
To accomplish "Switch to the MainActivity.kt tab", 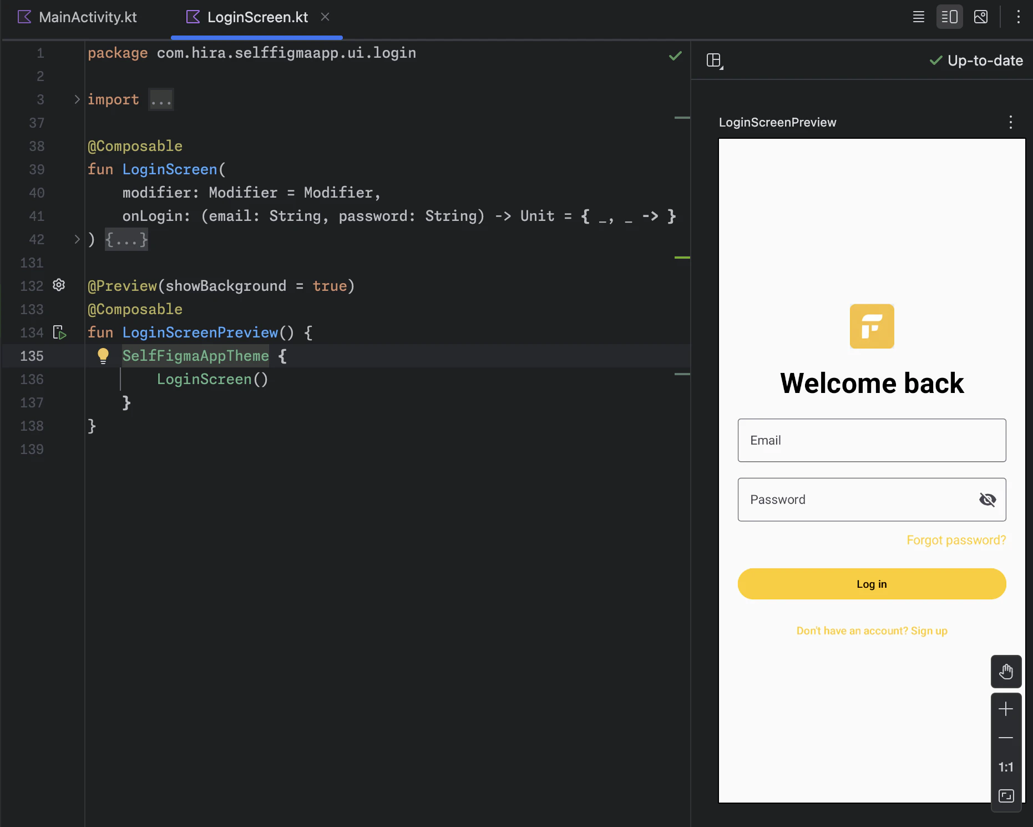I will click(78, 17).
